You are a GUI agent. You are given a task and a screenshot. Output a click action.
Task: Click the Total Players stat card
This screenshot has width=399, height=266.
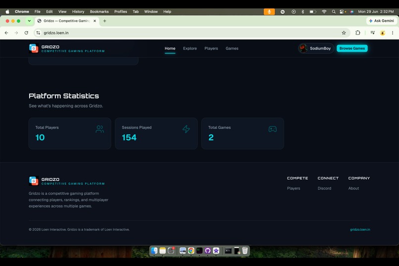point(70,133)
